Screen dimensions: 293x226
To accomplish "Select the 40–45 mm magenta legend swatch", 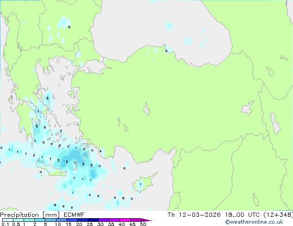I will pos(125,220).
